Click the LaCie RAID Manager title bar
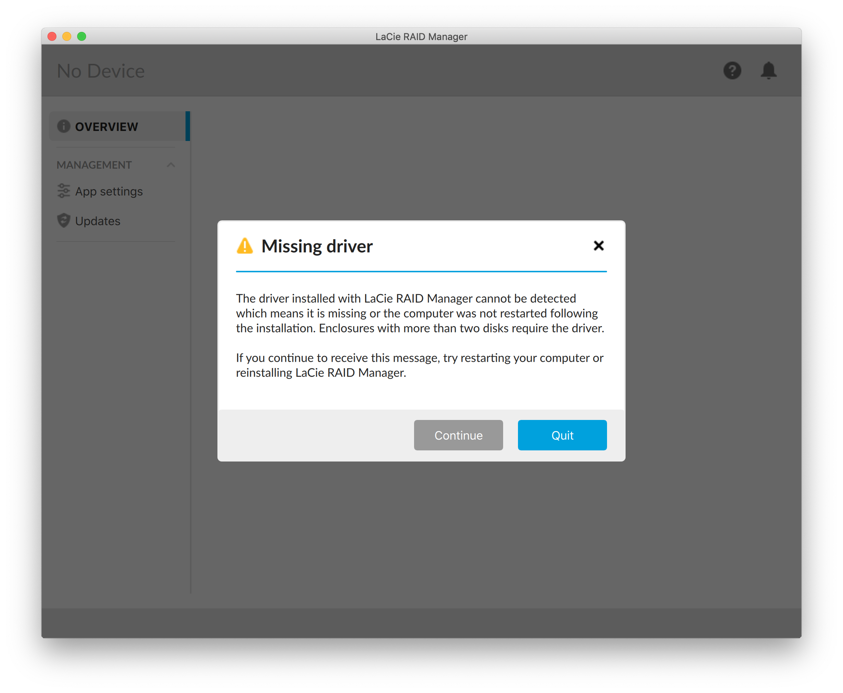Screen dimensions: 843x693 (x=421, y=36)
